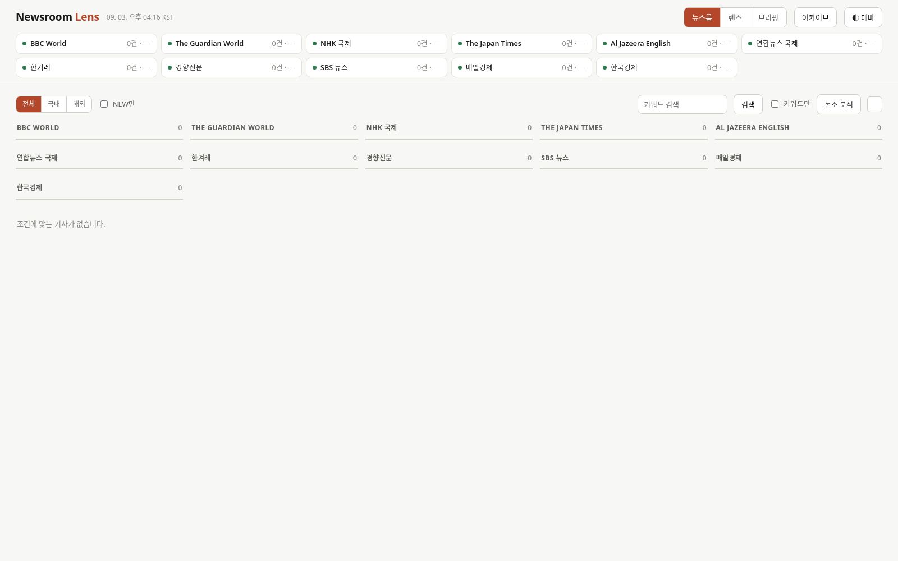Click the 검색 button
The height and width of the screenshot is (561, 898).
tap(748, 104)
